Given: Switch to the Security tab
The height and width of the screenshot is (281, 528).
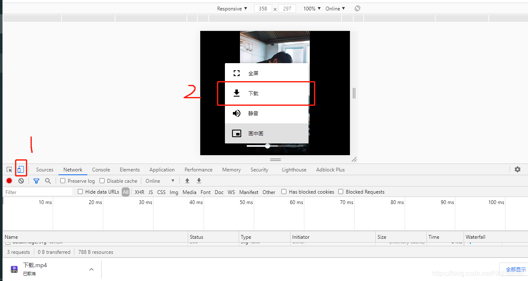Looking at the screenshot, I should [259, 170].
